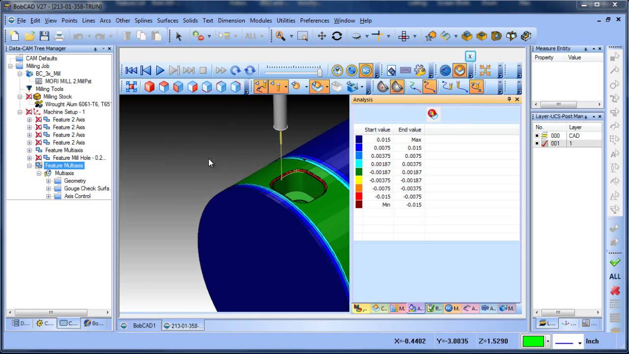
Task: Click the dark blue 0.015 to Max swatch
Action: 359,140
